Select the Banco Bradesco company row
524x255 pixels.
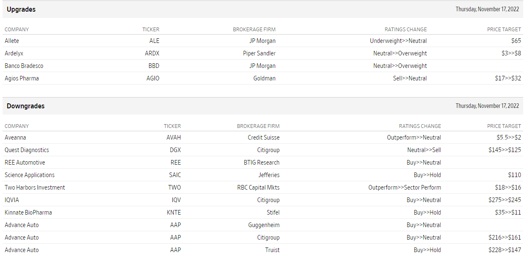coord(24,66)
